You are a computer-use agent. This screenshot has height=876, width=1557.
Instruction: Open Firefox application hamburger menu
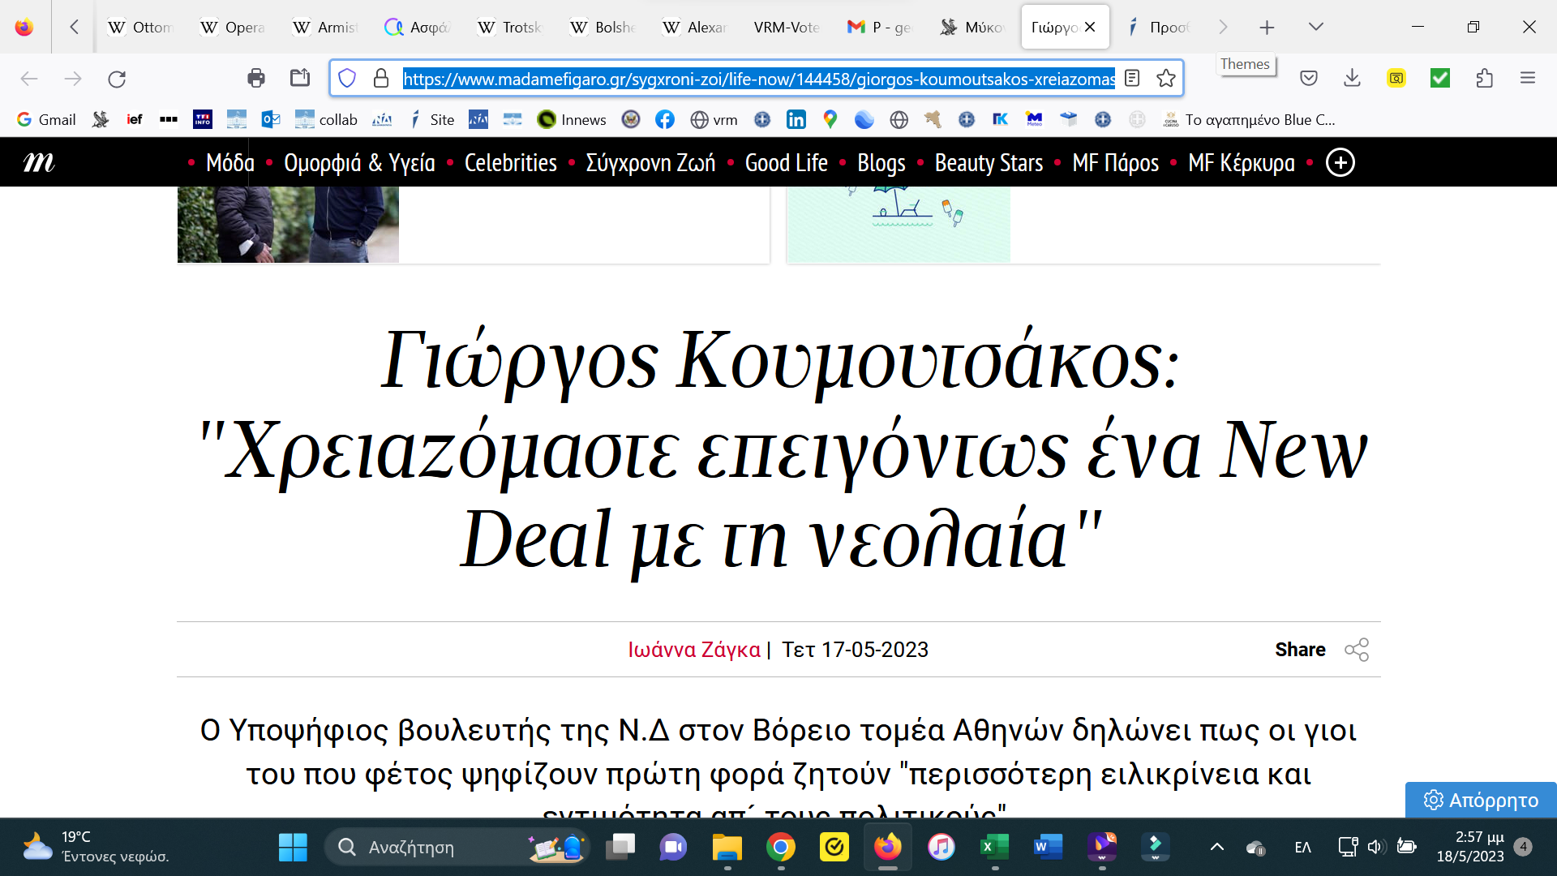point(1528,78)
